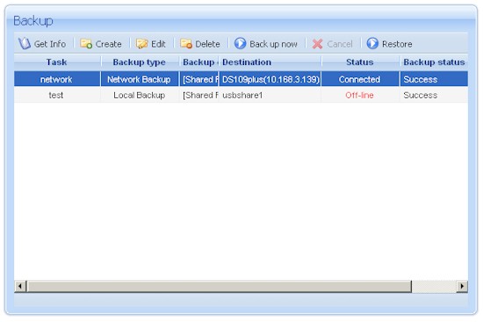Click the red Cancel X icon

pyautogui.click(x=317, y=44)
